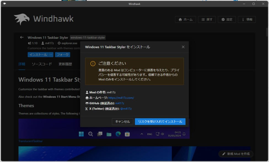Click the warning icon beside ご注意ください
This screenshot has width=269, height=162.
[x=93, y=63]
